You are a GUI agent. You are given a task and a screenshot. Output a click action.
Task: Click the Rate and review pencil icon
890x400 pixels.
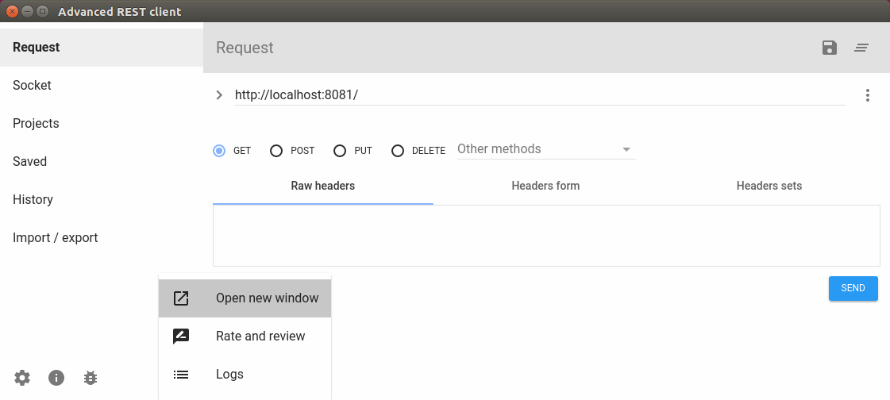181,337
